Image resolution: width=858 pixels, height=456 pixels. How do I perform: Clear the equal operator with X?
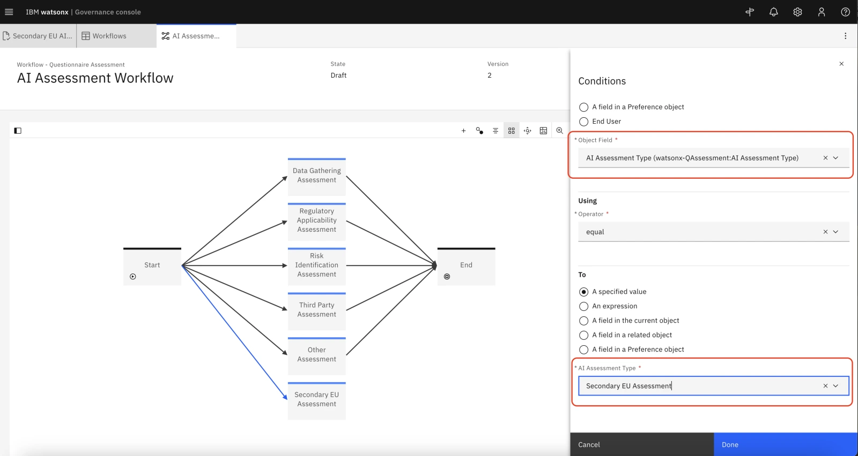click(x=825, y=232)
